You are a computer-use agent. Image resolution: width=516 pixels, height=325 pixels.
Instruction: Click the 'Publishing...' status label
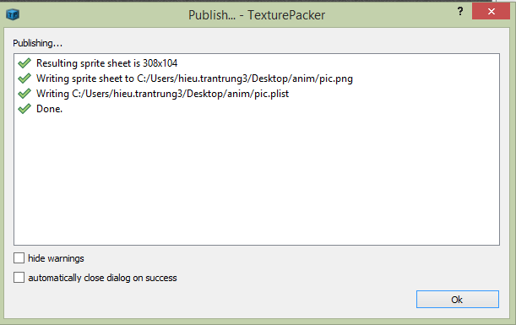click(x=37, y=43)
